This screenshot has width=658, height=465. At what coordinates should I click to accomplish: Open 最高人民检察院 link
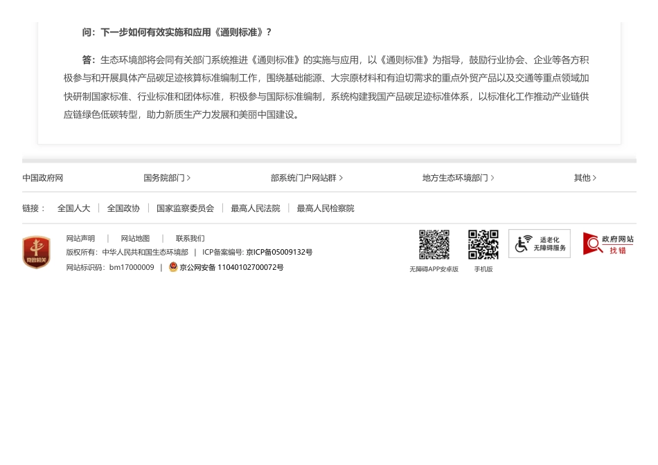[326, 208]
